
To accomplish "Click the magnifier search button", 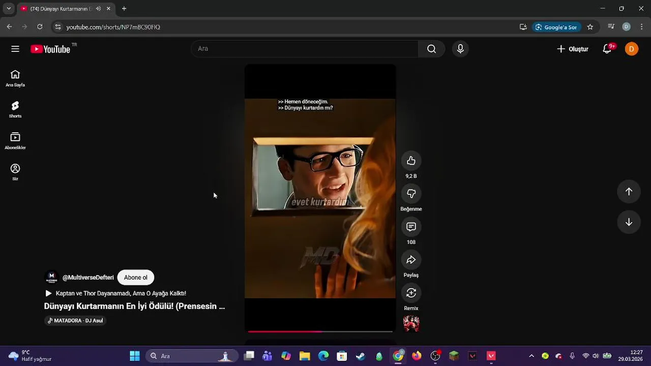I will [431, 49].
